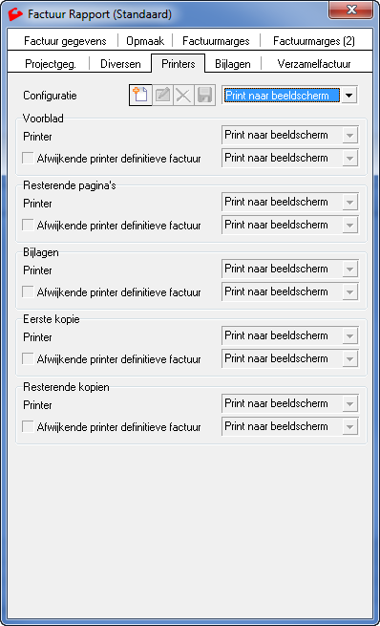Close the Factuur Rapport window
The height and width of the screenshot is (626, 380).
[351, 10]
